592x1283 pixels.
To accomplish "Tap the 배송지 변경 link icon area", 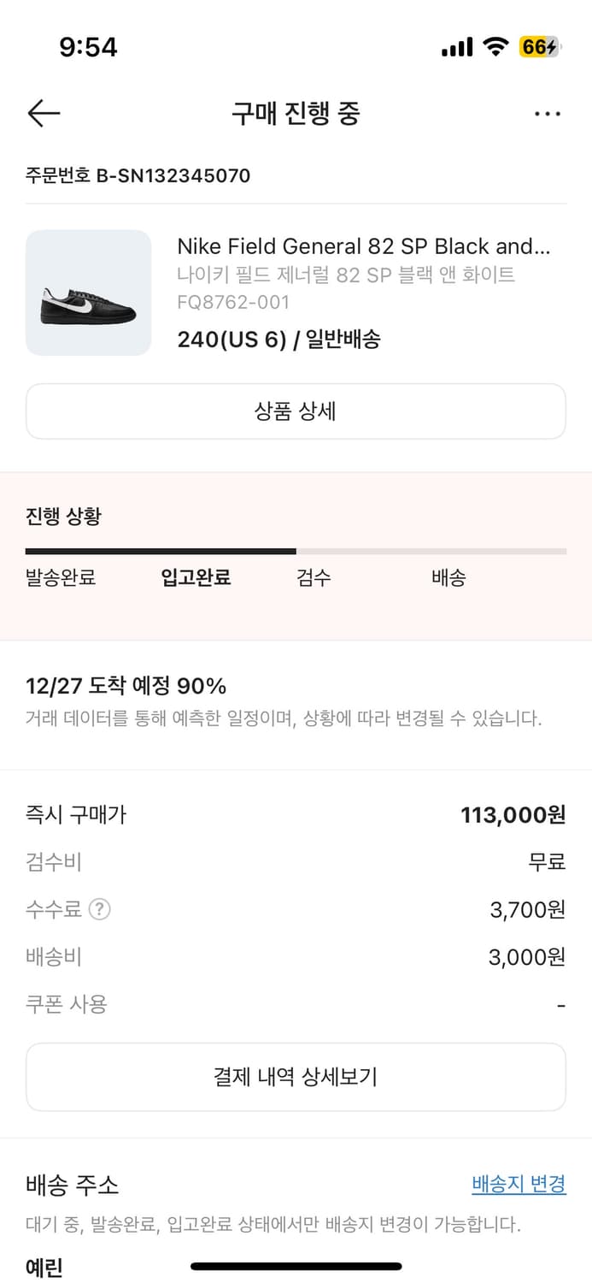I will coord(518,1184).
